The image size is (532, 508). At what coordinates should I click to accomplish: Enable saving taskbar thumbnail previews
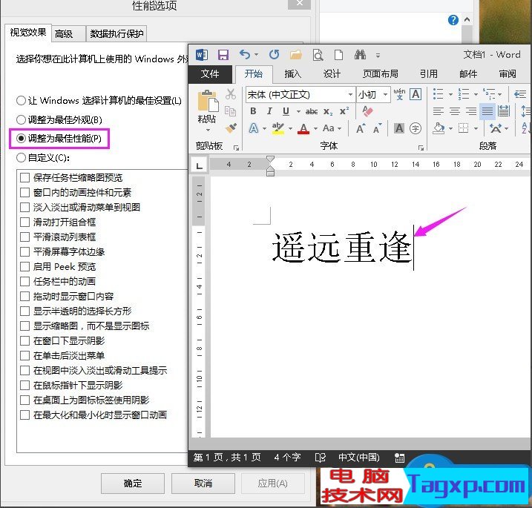point(24,177)
